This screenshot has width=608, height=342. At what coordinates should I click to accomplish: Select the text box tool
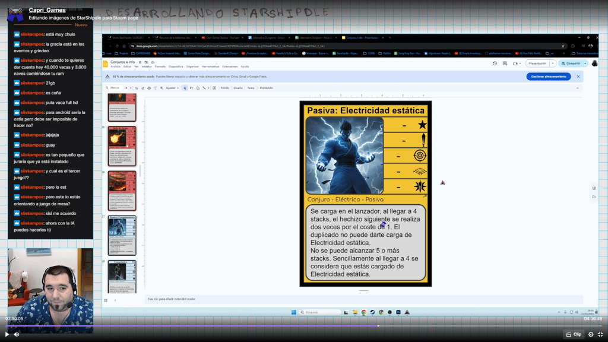point(191,88)
